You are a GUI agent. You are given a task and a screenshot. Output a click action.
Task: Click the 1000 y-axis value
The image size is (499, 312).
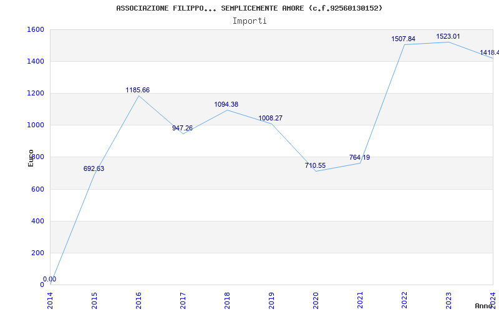36,125
